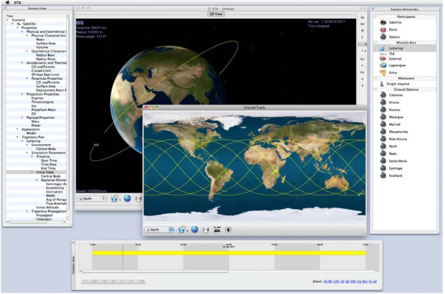Select the Single impulse maneuver icon
The height and width of the screenshot is (294, 445).
click(x=382, y=84)
